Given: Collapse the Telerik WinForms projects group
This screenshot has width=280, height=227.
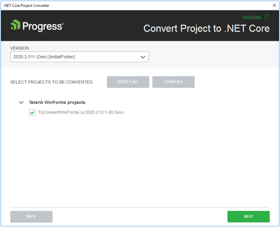Looking at the screenshot, I should (x=21, y=103).
